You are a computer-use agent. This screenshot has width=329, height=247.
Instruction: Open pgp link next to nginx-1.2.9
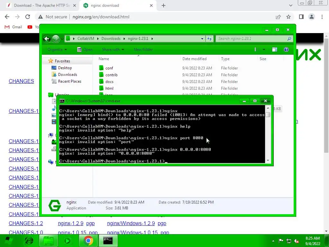point(90,223)
